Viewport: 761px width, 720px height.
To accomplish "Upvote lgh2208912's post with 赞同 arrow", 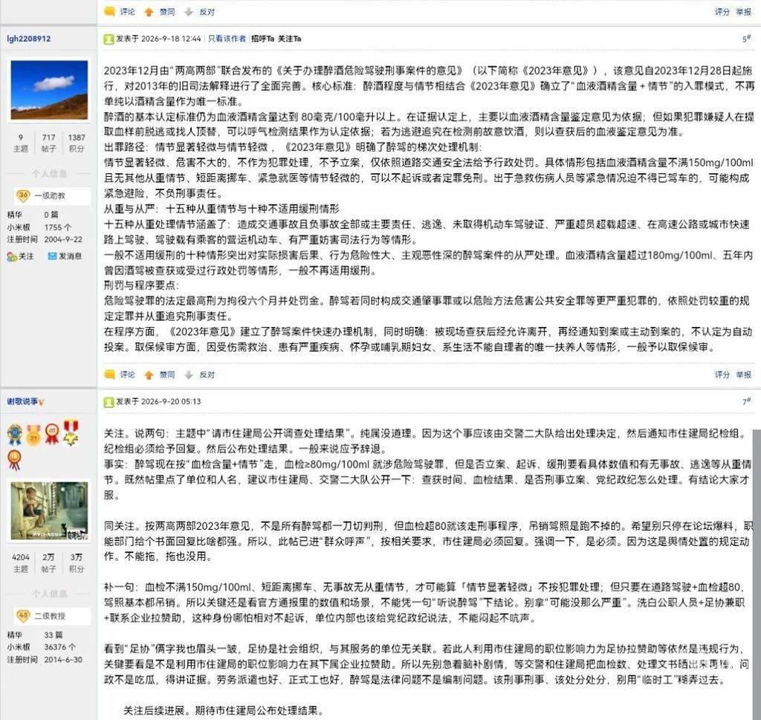I will coord(149,374).
